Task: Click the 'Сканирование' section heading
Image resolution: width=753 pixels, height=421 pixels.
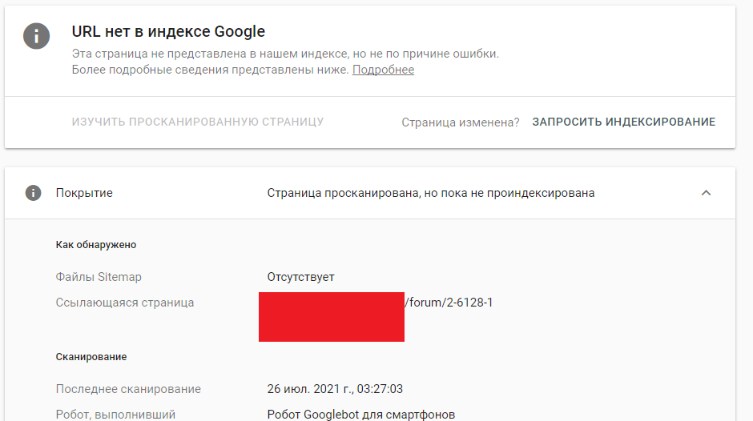Action: (91, 357)
